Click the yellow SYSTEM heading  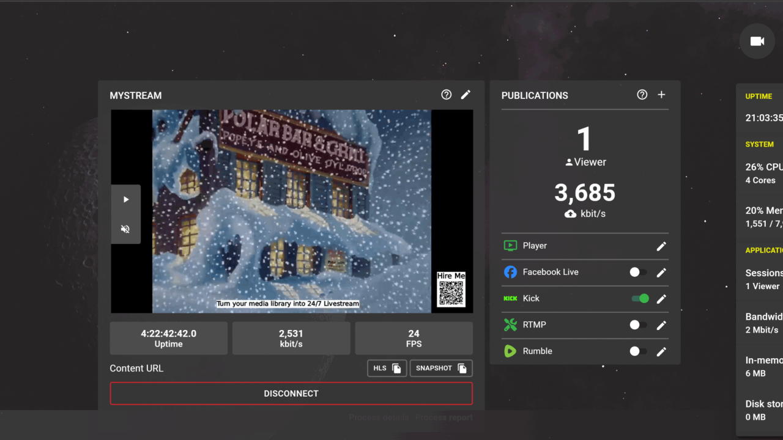pyautogui.click(x=760, y=145)
